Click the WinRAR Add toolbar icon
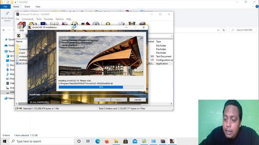Image resolution: width=259 pixels, height=145 pixels. [21, 26]
